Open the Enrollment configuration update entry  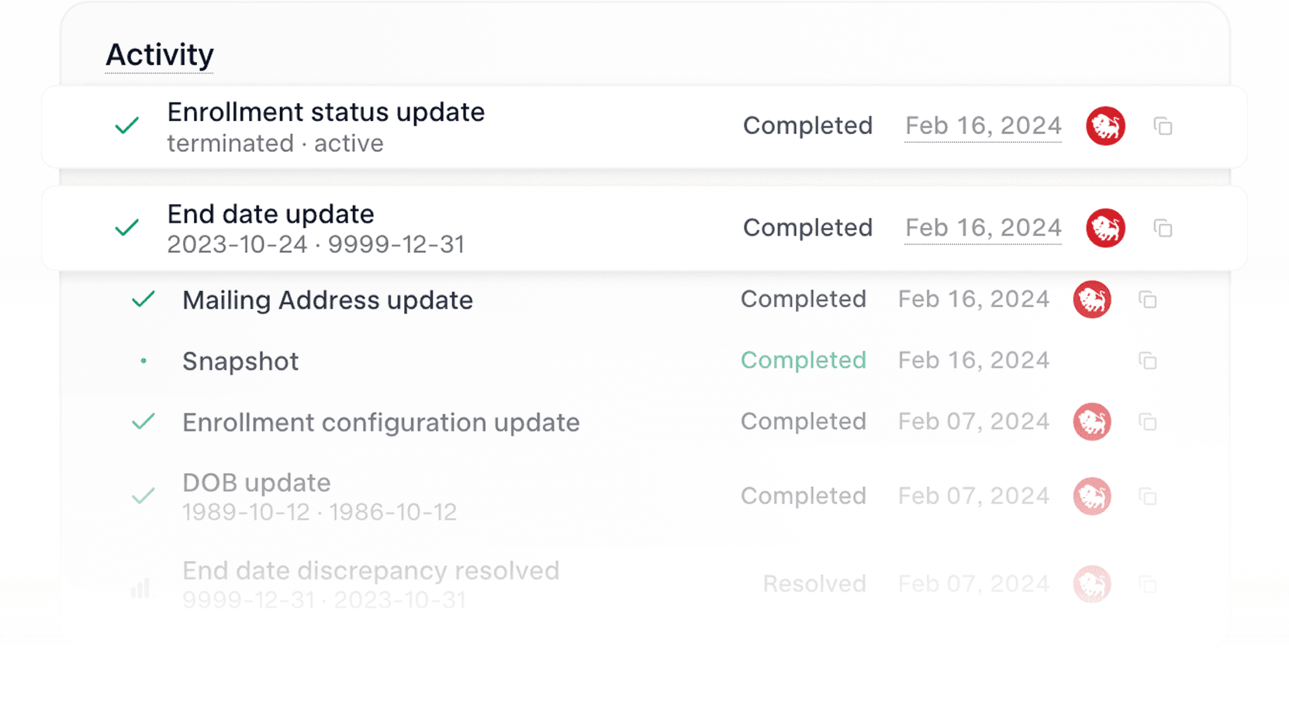[381, 423]
